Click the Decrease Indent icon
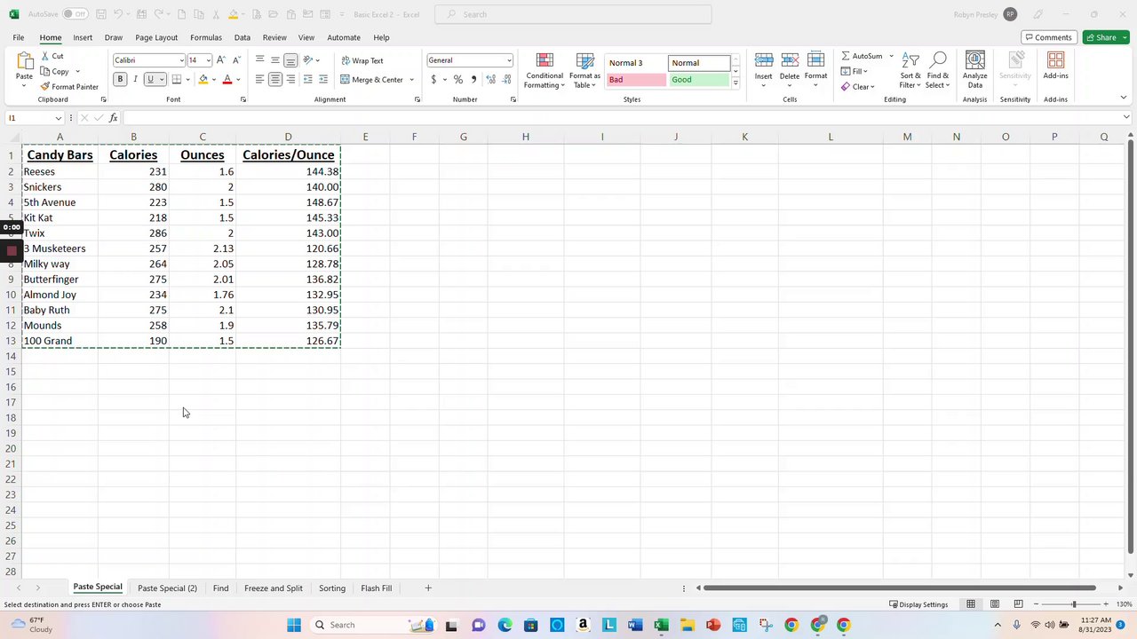 [307, 79]
